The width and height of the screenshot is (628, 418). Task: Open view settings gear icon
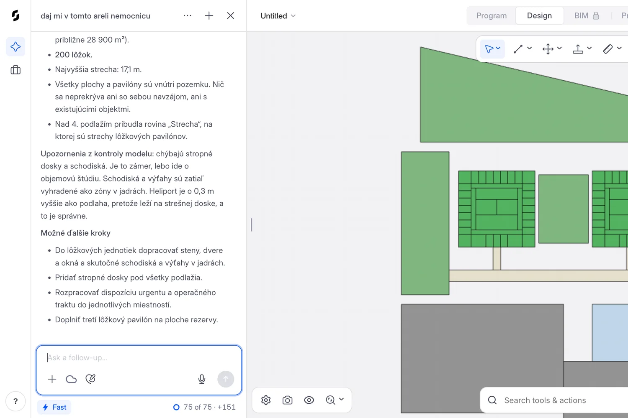[266, 400]
